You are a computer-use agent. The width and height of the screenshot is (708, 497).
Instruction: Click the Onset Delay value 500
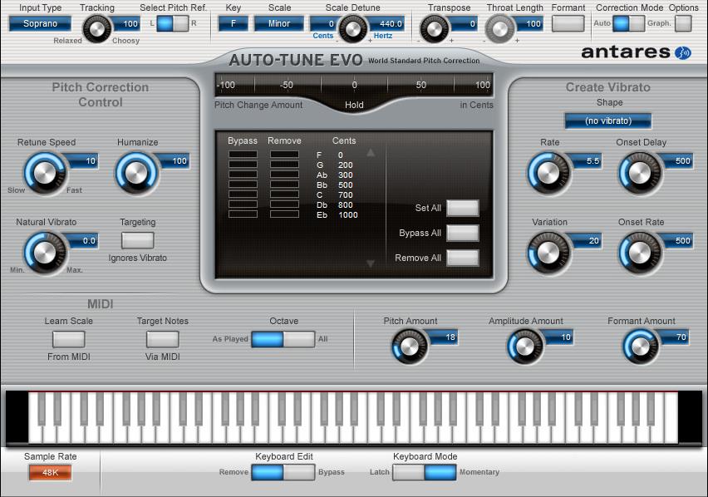coord(678,161)
